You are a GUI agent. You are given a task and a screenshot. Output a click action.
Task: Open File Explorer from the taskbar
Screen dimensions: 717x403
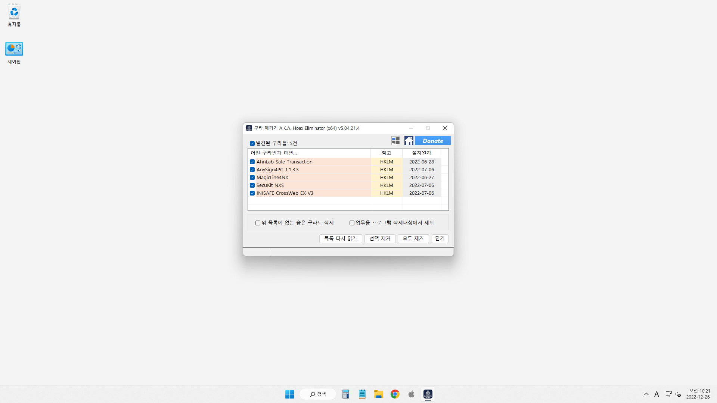(379, 394)
